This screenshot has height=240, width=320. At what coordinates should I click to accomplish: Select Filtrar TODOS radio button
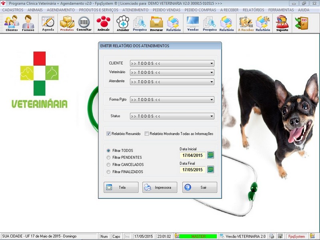click(x=108, y=151)
